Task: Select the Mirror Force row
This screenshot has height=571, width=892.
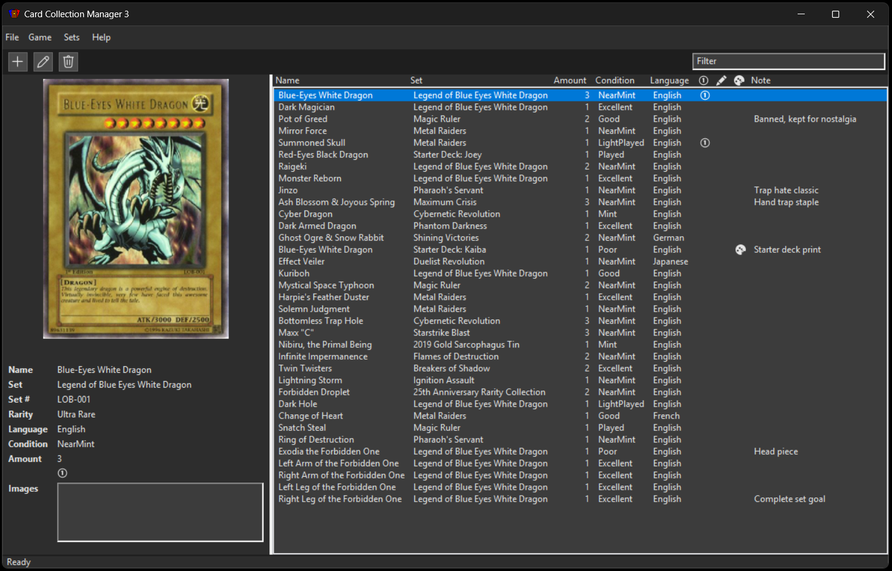Action: point(580,131)
